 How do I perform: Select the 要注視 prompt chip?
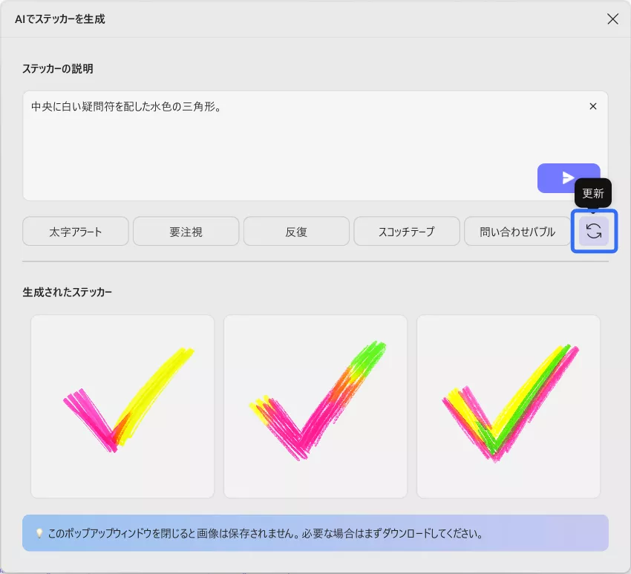point(186,231)
